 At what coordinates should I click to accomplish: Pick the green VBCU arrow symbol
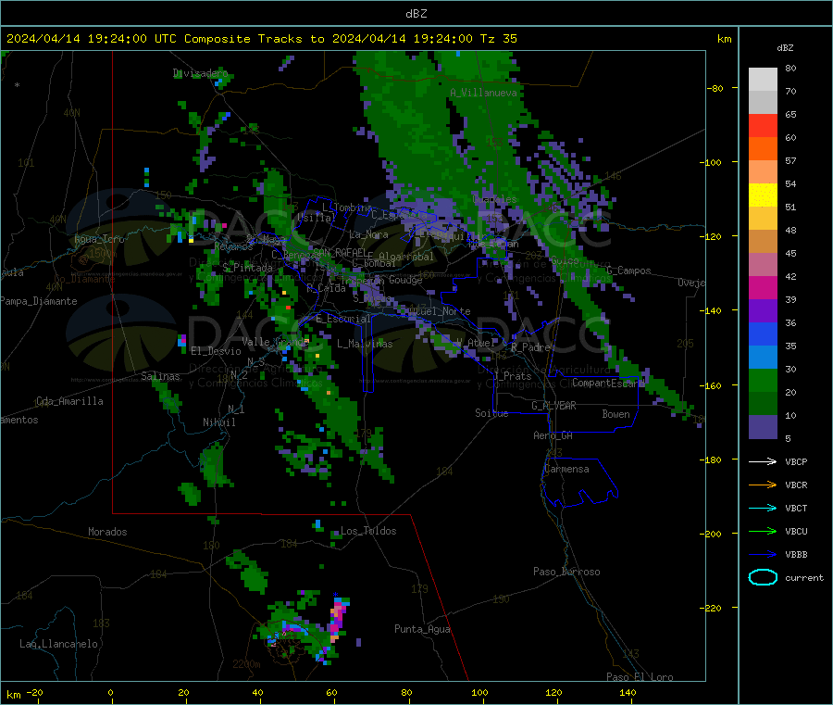[x=763, y=531]
